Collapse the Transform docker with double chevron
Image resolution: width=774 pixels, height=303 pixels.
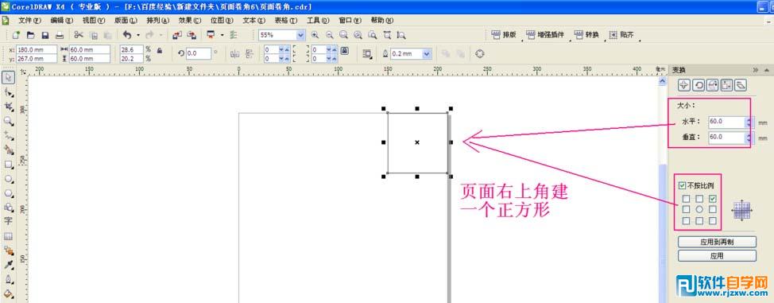point(755,70)
